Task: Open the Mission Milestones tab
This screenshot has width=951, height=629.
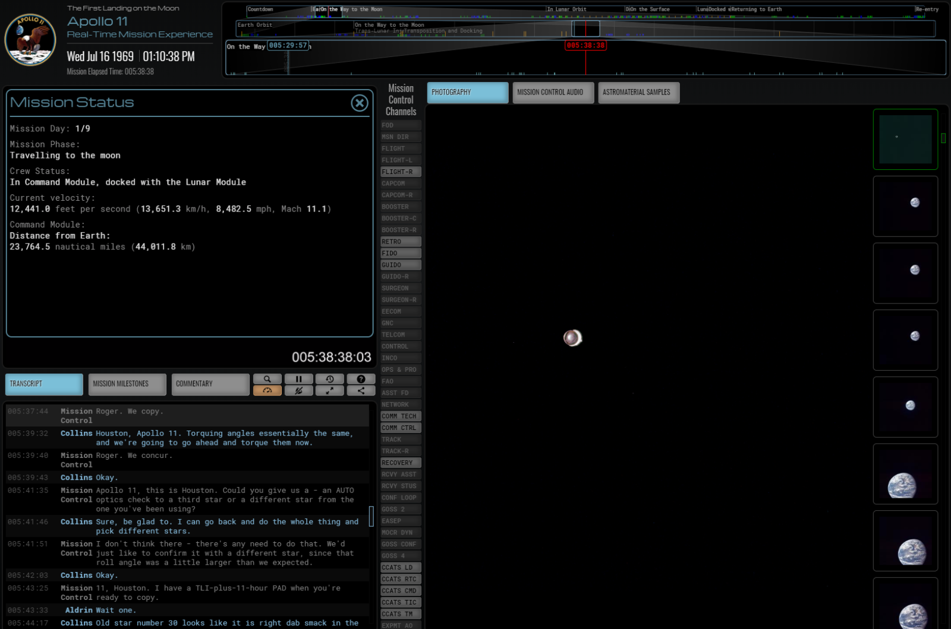Action: pos(127,384)
